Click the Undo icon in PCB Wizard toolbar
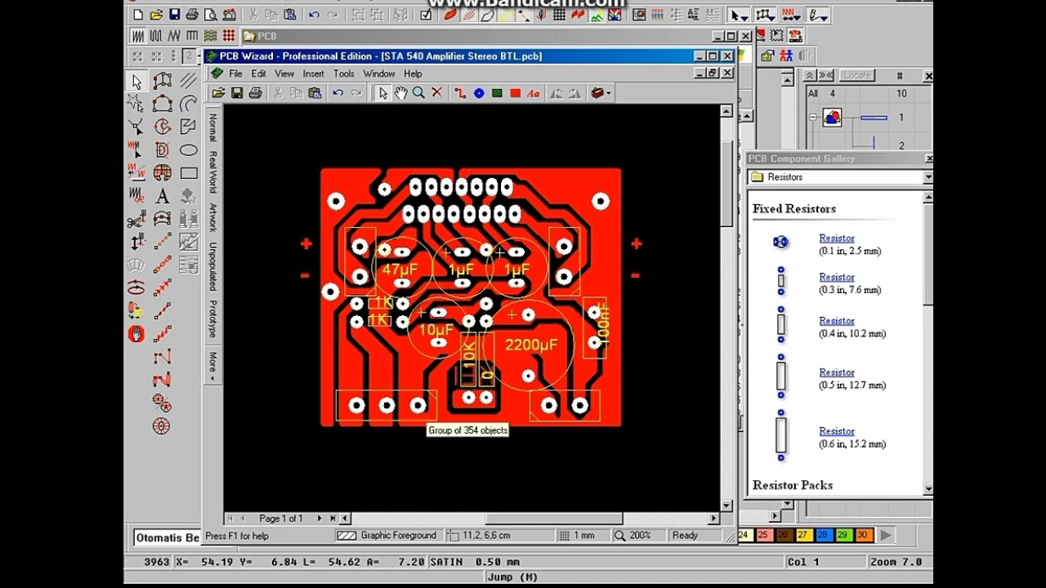 [337, 93]
